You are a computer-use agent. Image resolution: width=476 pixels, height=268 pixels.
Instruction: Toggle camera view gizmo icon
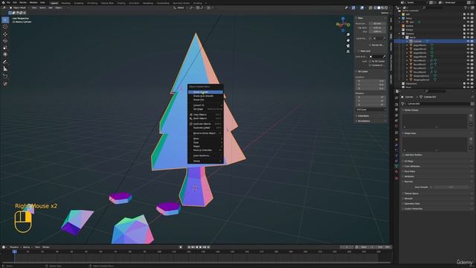click(x=348, y=46)
